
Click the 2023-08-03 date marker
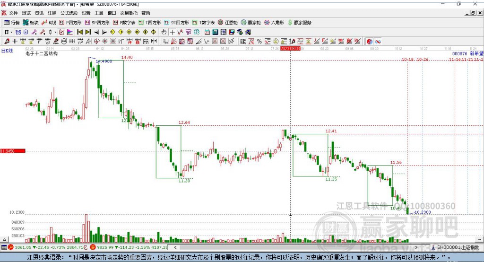click(290, 49)
